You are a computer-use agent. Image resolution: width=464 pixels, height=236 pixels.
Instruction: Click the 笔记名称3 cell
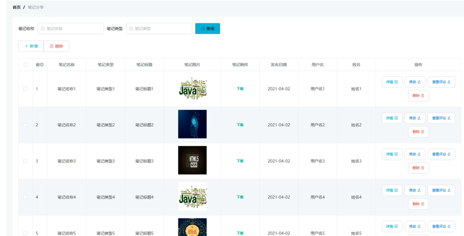point(67,161)
